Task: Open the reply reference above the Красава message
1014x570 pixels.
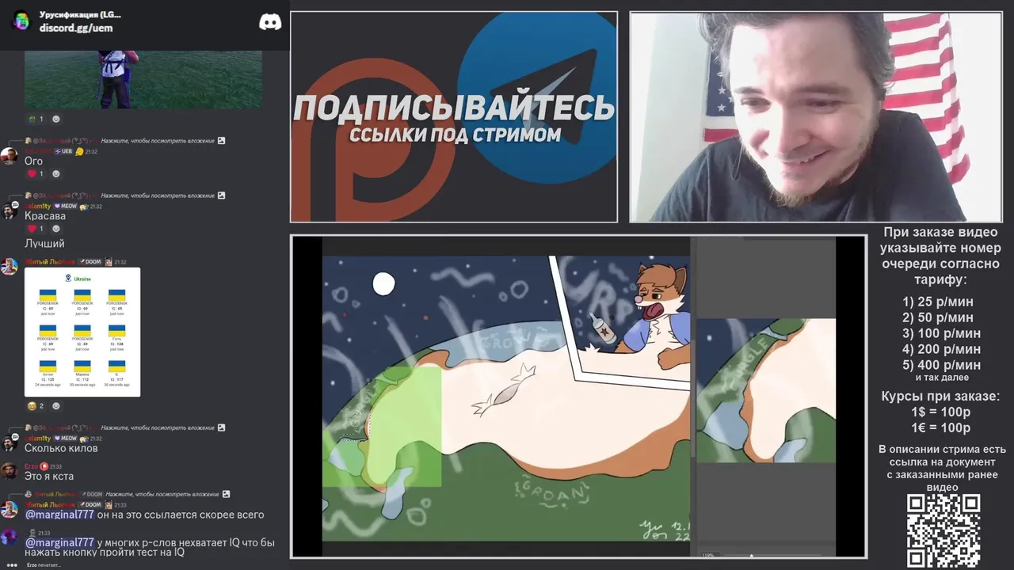Action: coord(124,196)
